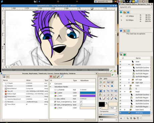154x123 pixels.
Task: Select the Normal tool in the toolbox
Action: click(x=100, y=91)
